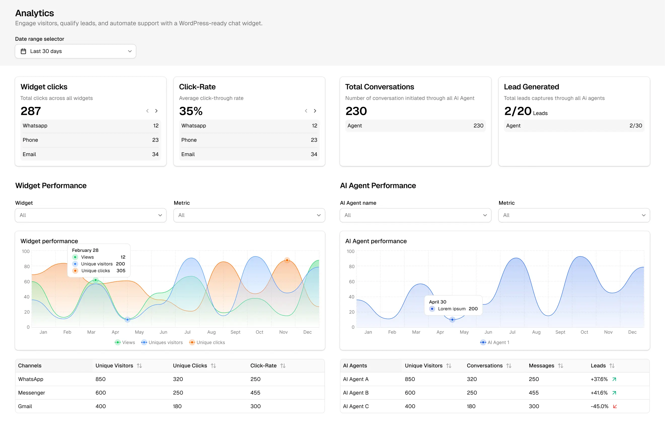
Task: Select the WhatsApp row in channels table
Action: (170, 379)
